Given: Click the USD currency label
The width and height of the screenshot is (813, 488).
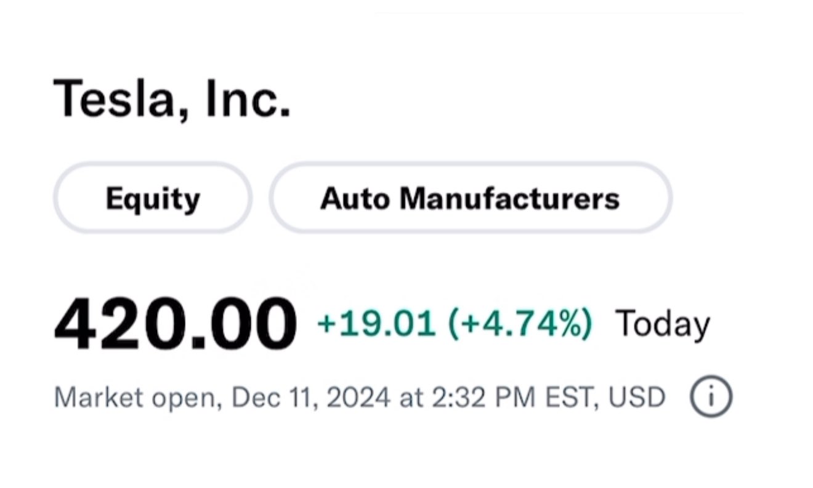Looking at the screenshot, I should tap(637, 398).
